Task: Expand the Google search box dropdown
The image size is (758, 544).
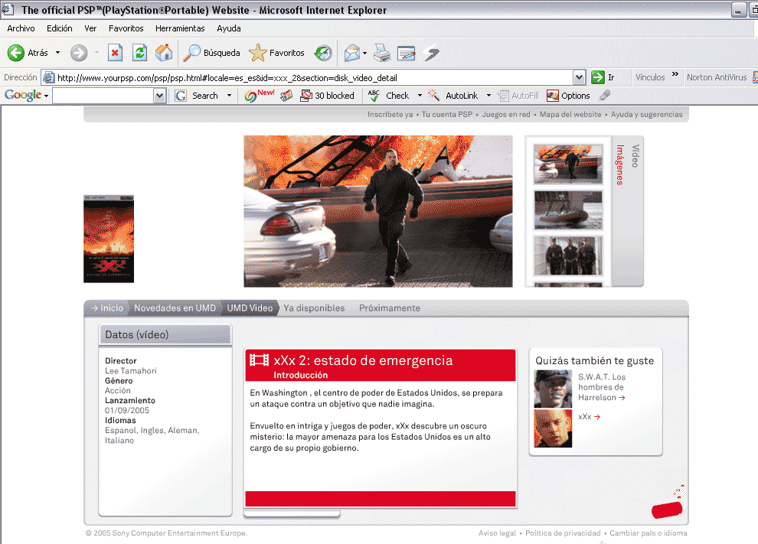Action: click(x=159, y=96)
